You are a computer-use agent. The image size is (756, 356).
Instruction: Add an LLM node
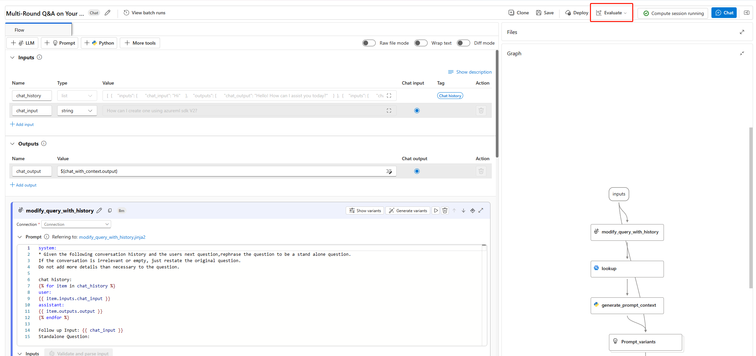pyautogui.click(x=22, y=43)
